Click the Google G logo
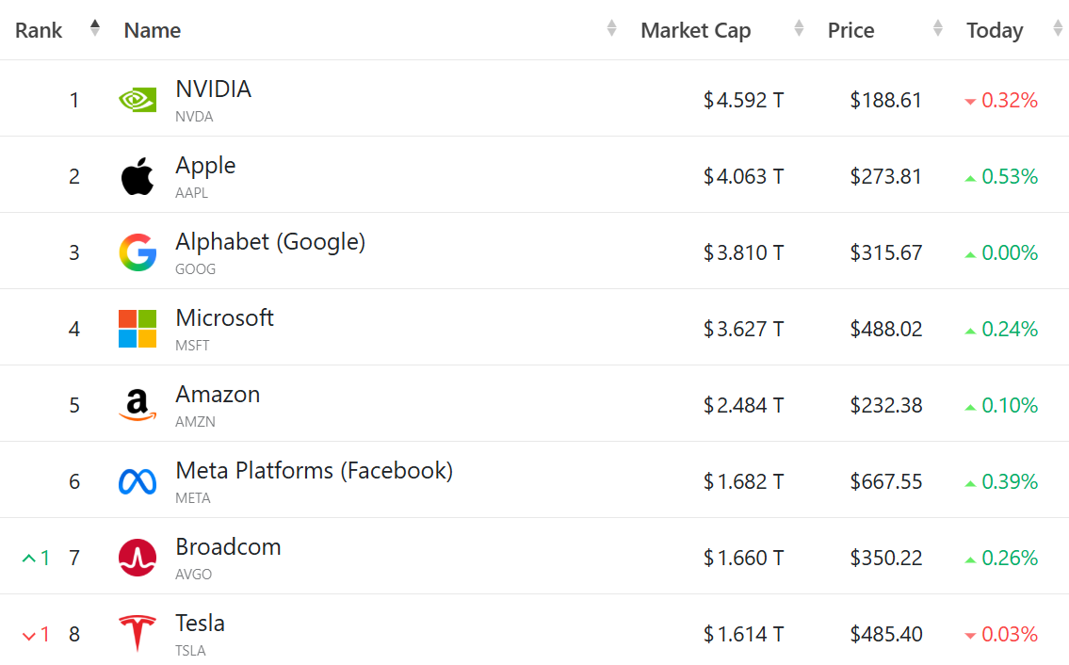Viewport: 1069px width, 665px height. [x=138, y=252]
